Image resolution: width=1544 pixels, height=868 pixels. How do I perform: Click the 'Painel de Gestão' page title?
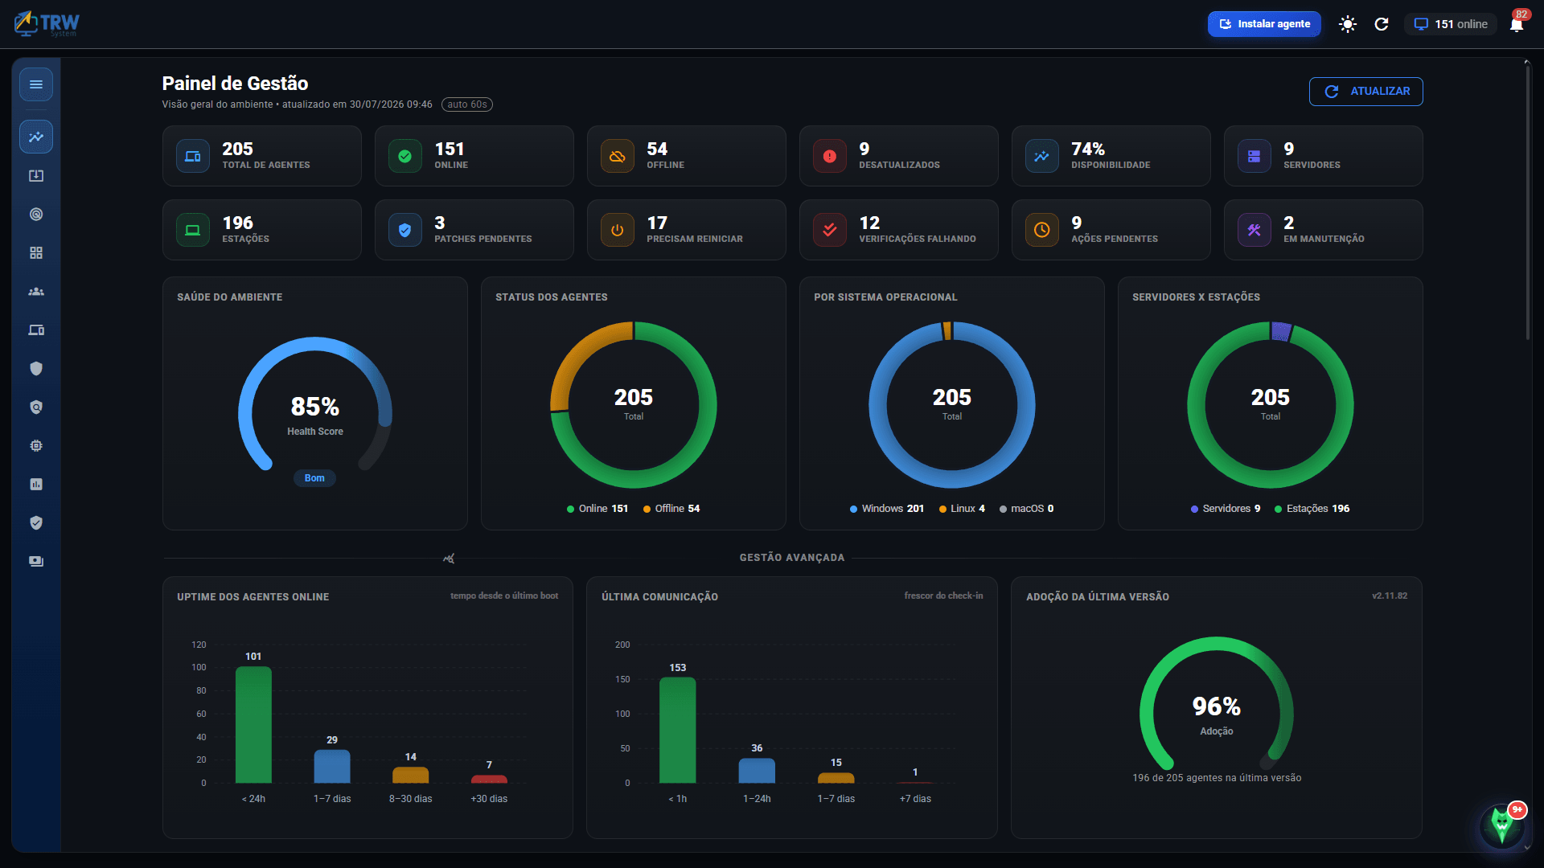click(x=235, y=84)
